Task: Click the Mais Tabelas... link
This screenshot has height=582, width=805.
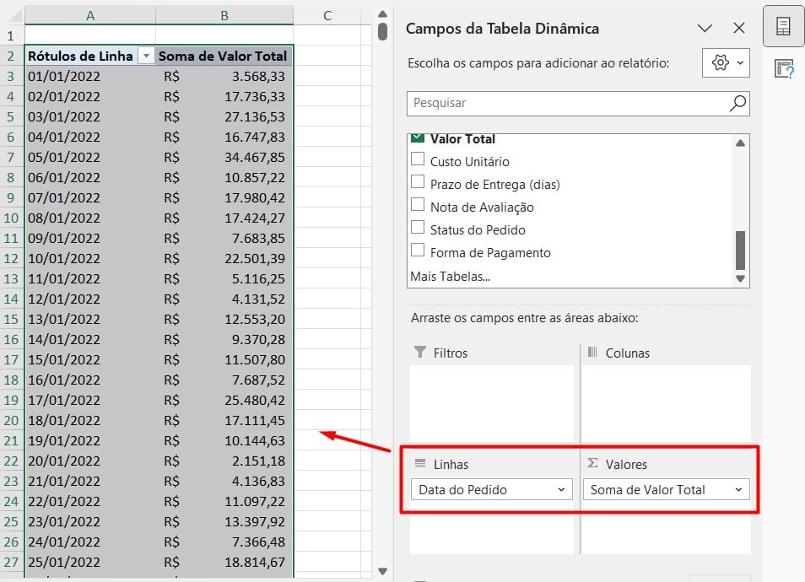Action: click(450, 276)
